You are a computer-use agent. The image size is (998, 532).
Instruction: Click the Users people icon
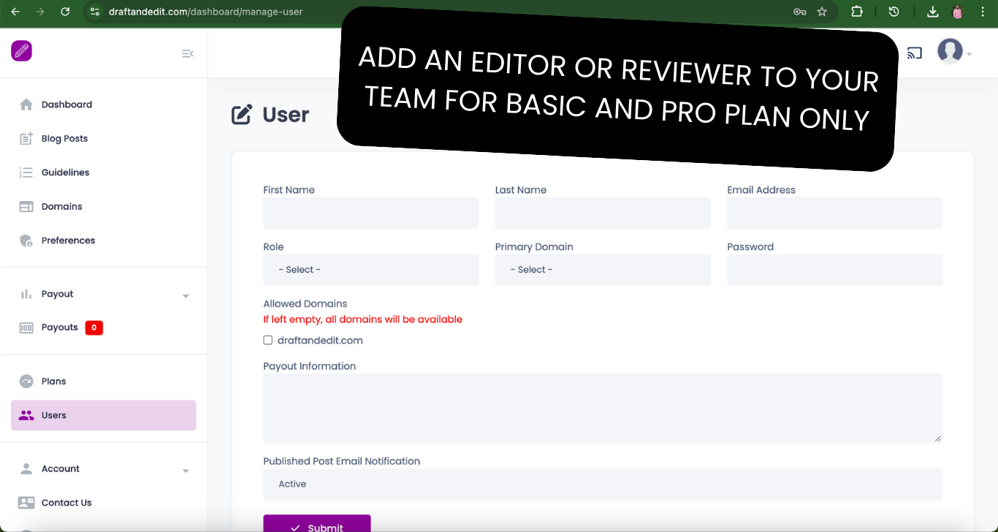(x=26, y=415)
